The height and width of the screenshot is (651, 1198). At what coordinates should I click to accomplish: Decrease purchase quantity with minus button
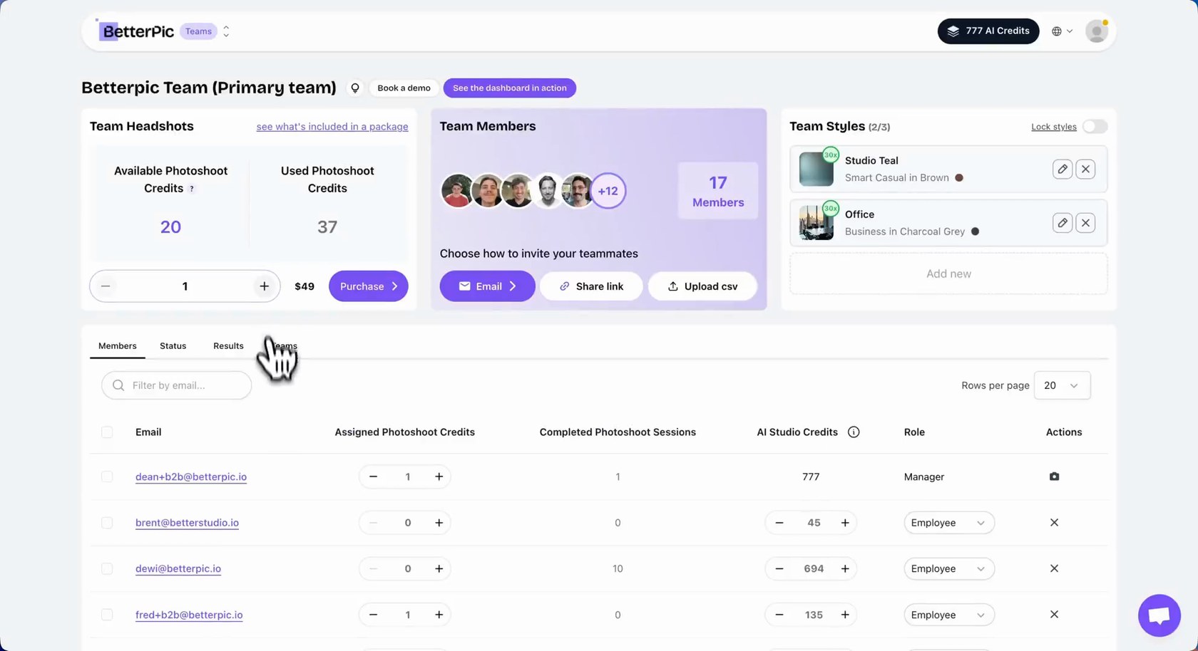(x=106, y=286)
